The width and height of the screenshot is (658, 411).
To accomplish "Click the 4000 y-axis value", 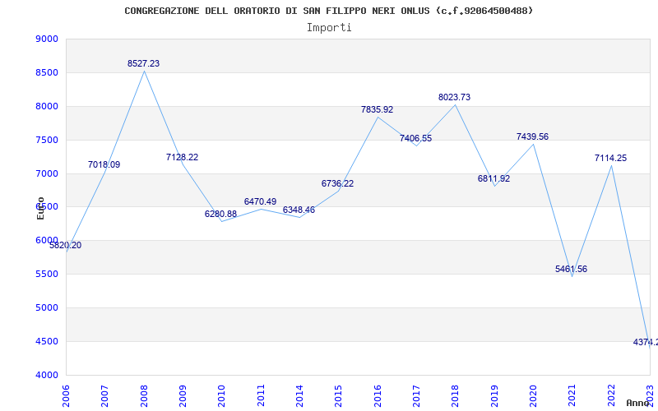I will 47,375.
